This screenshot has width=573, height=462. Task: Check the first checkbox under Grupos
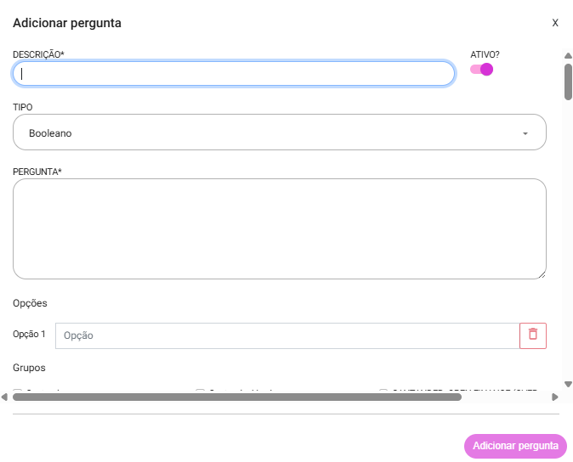point(17,390)
